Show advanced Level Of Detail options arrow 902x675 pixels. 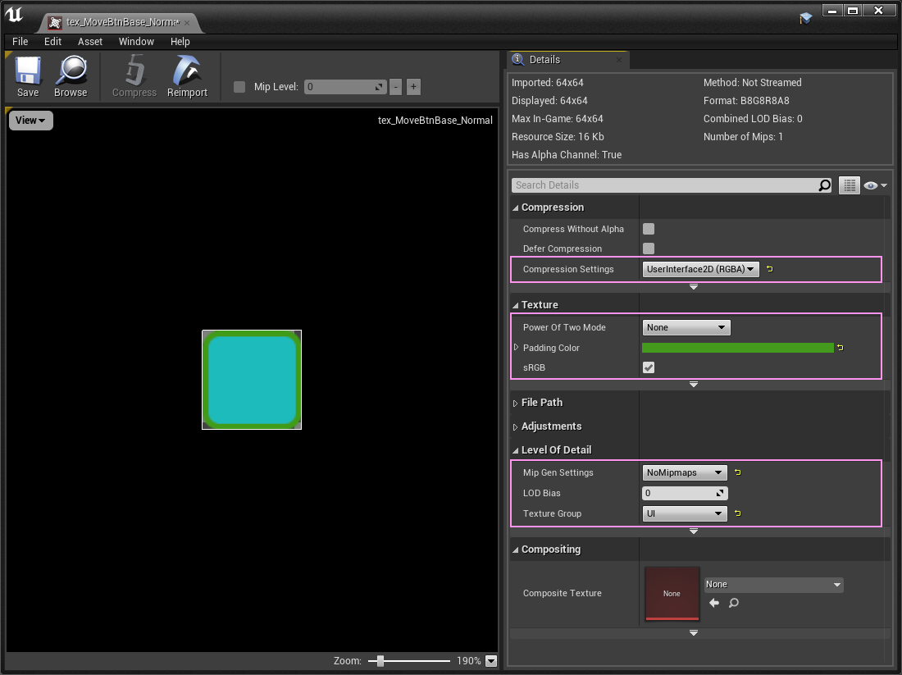pos(694,531)
